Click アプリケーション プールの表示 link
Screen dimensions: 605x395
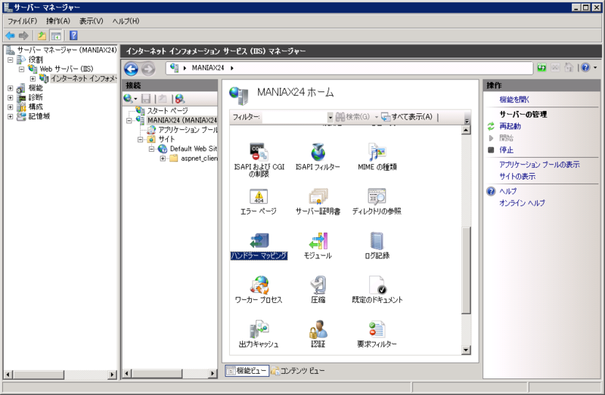click(539, 165)
